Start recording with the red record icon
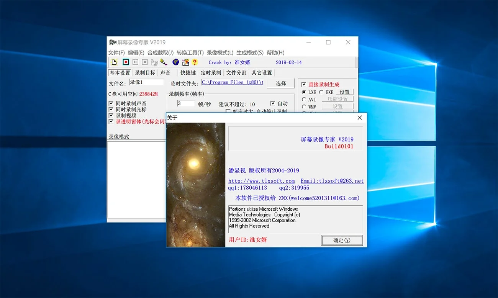Image resolution: width=498 pixels, height=298 pixels. 126,62
